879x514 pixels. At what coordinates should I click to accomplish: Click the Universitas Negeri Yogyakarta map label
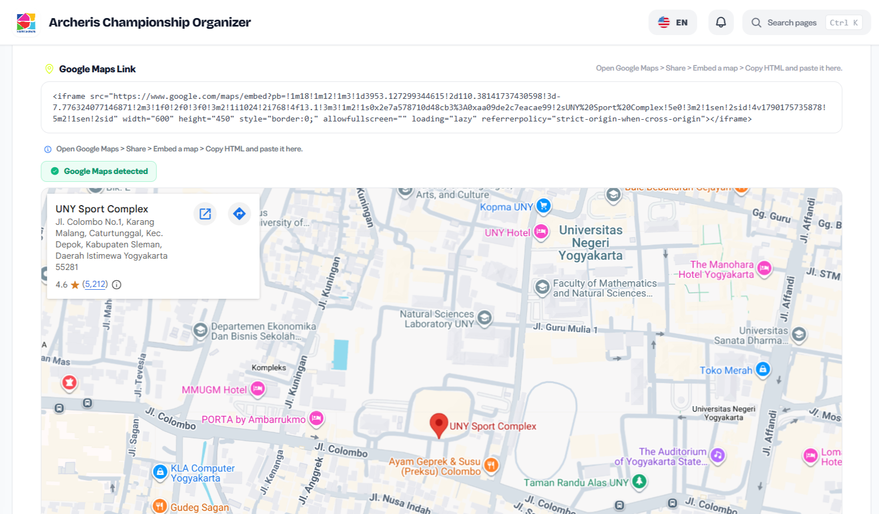click(x=591, y=243)
